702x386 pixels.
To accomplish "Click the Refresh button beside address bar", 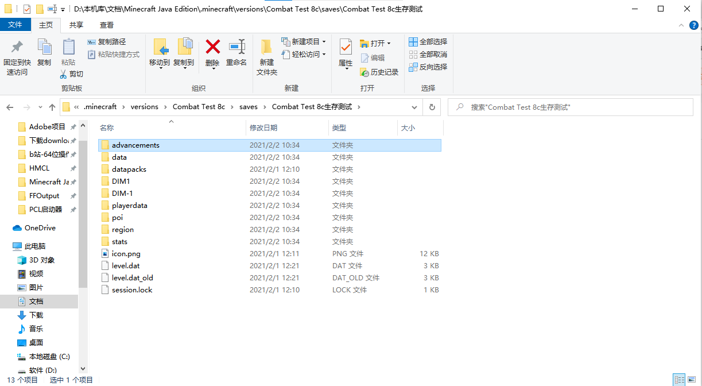I will coord(432,107).
